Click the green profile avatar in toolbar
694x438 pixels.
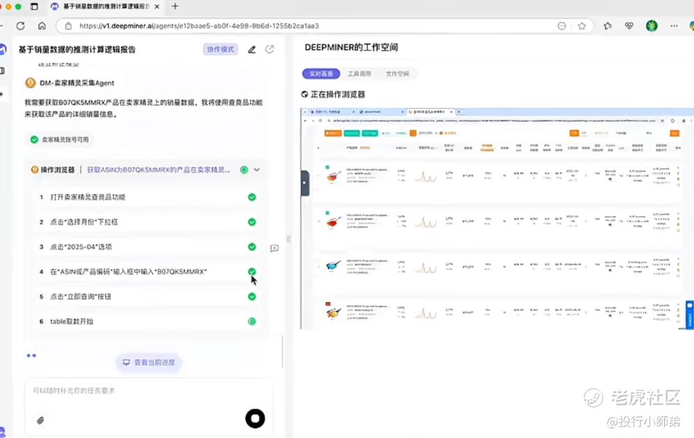[x=652, y=26]
